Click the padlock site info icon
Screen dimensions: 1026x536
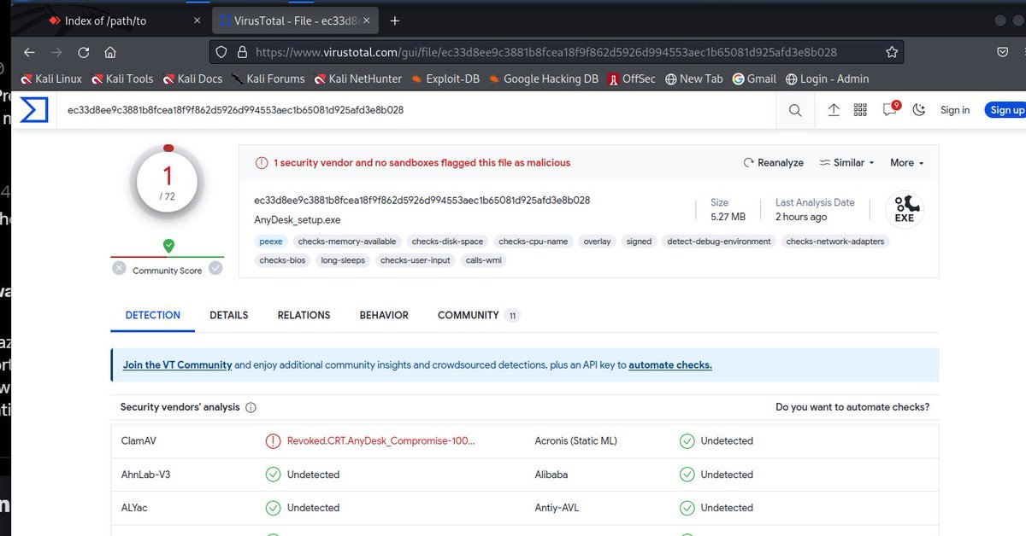(242, 52)
